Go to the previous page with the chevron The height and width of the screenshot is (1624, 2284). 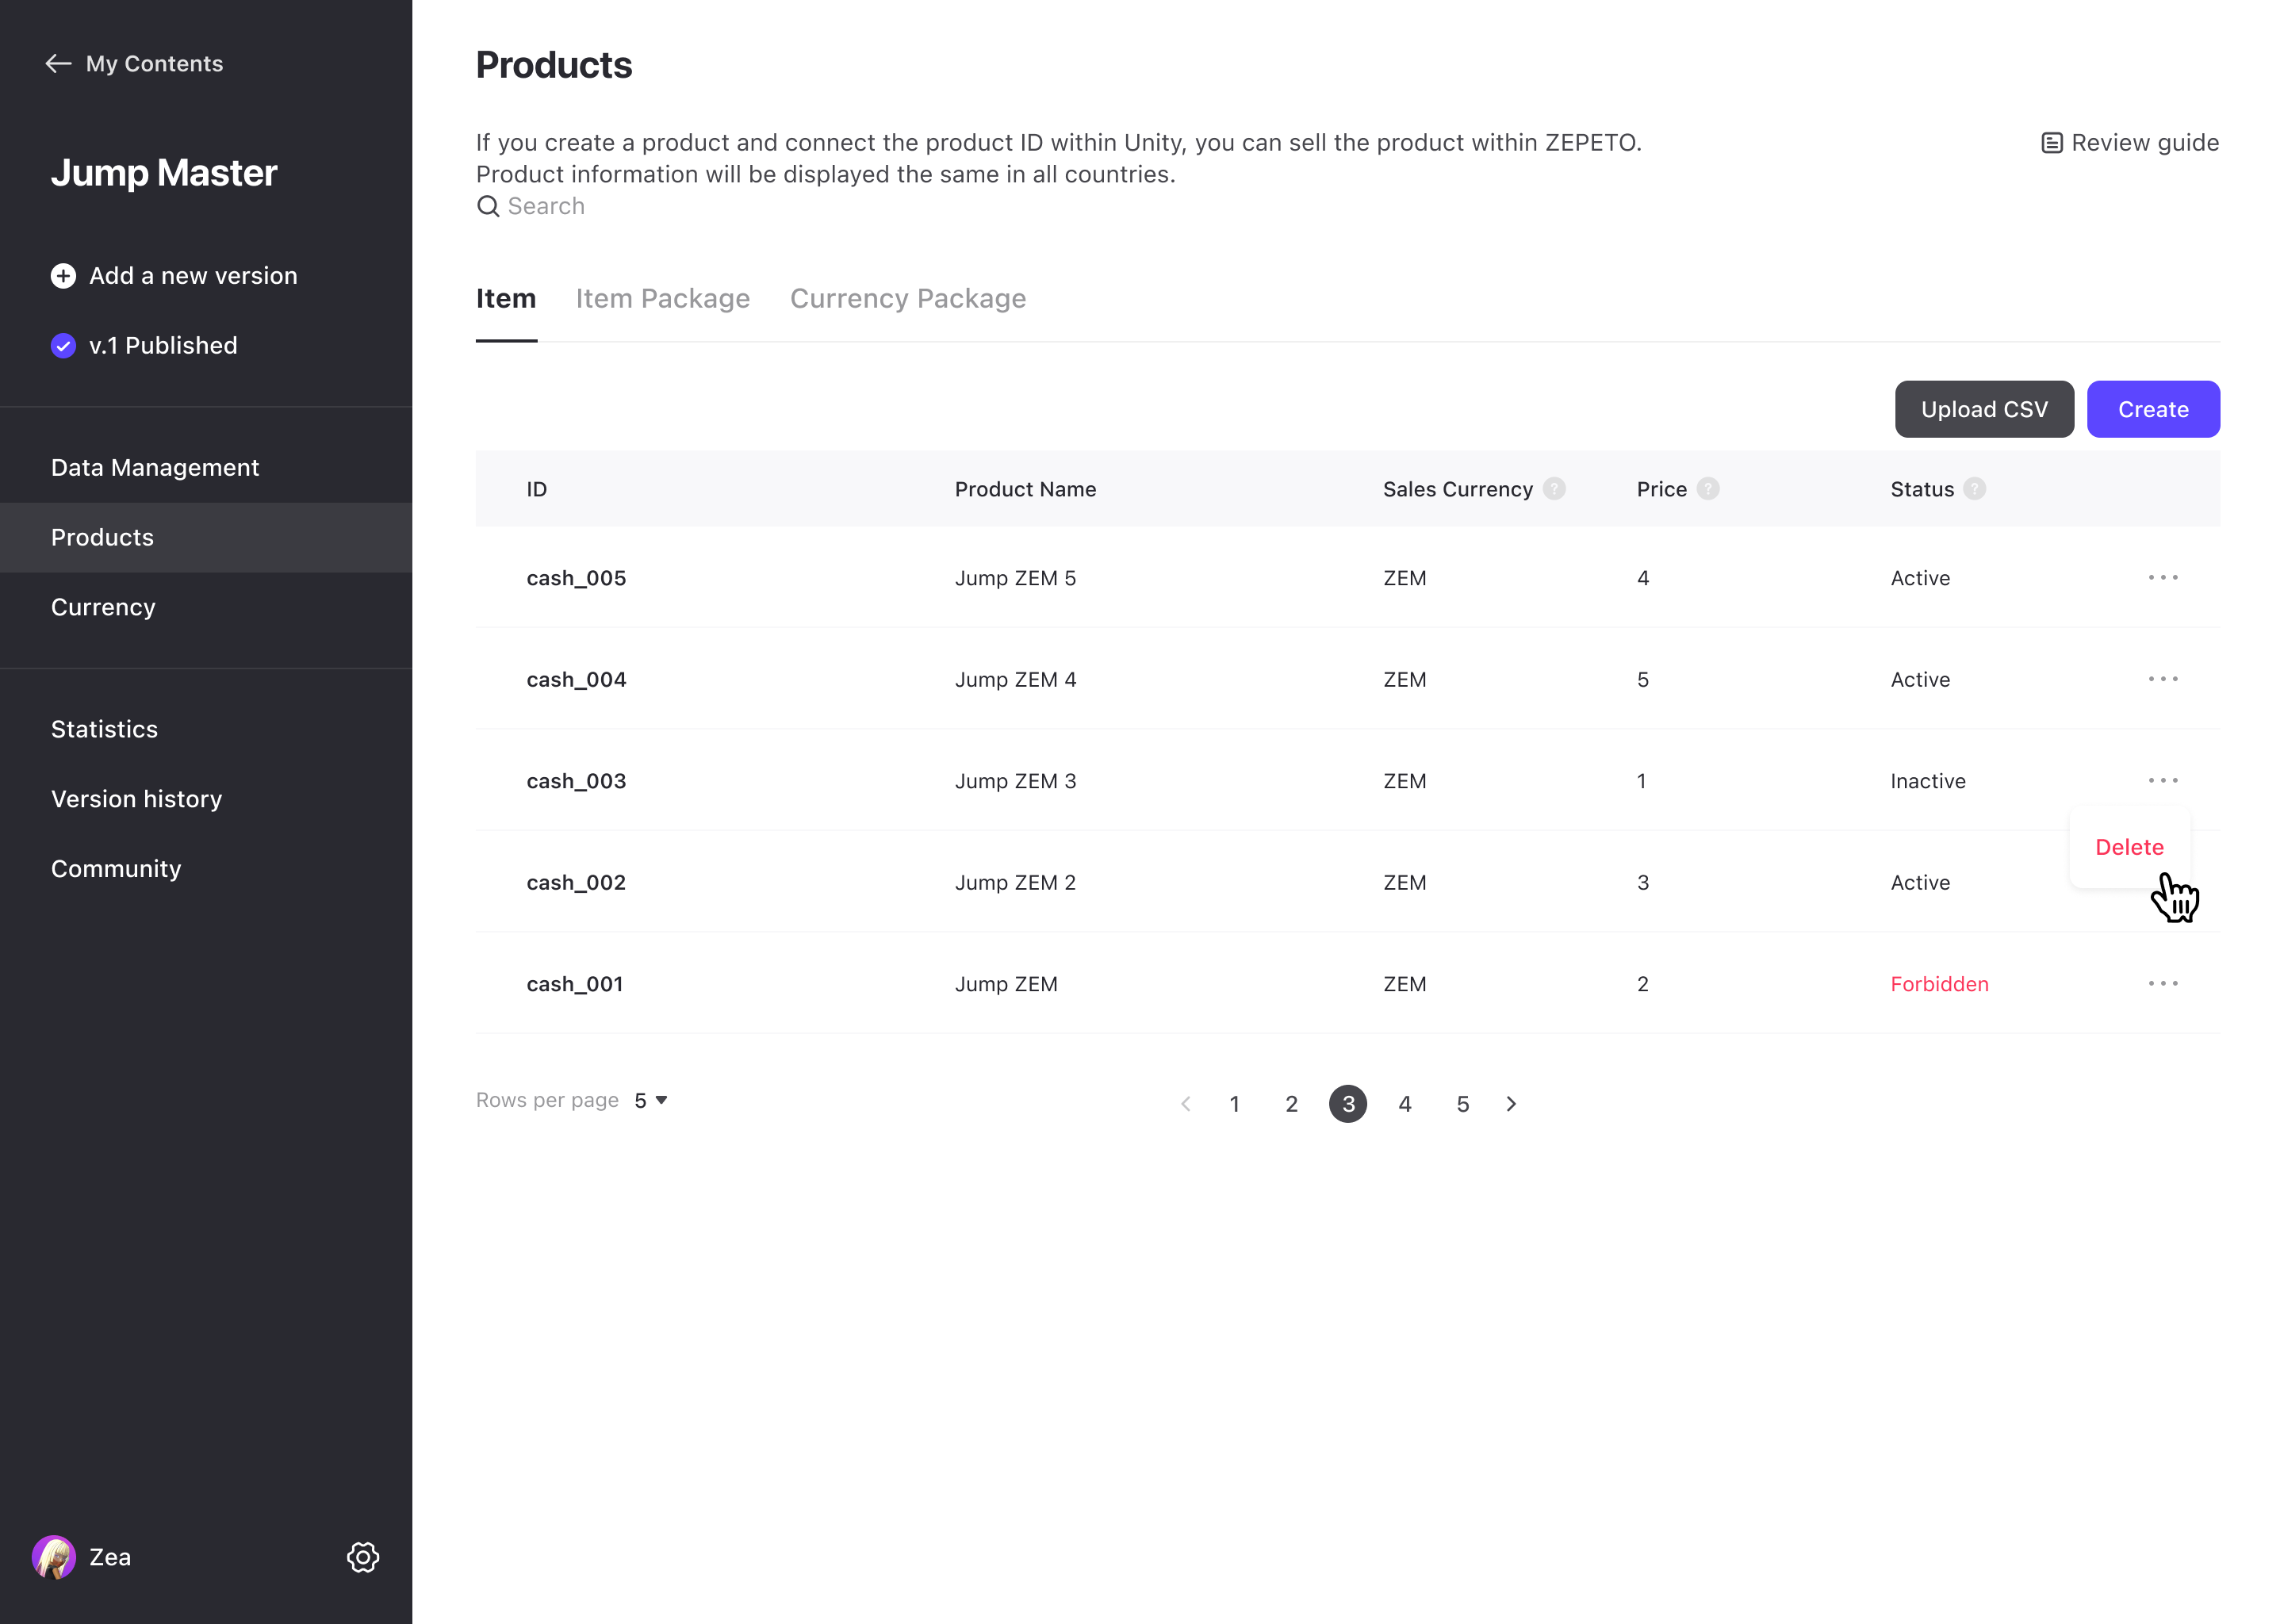[x=1186, y=1104]
